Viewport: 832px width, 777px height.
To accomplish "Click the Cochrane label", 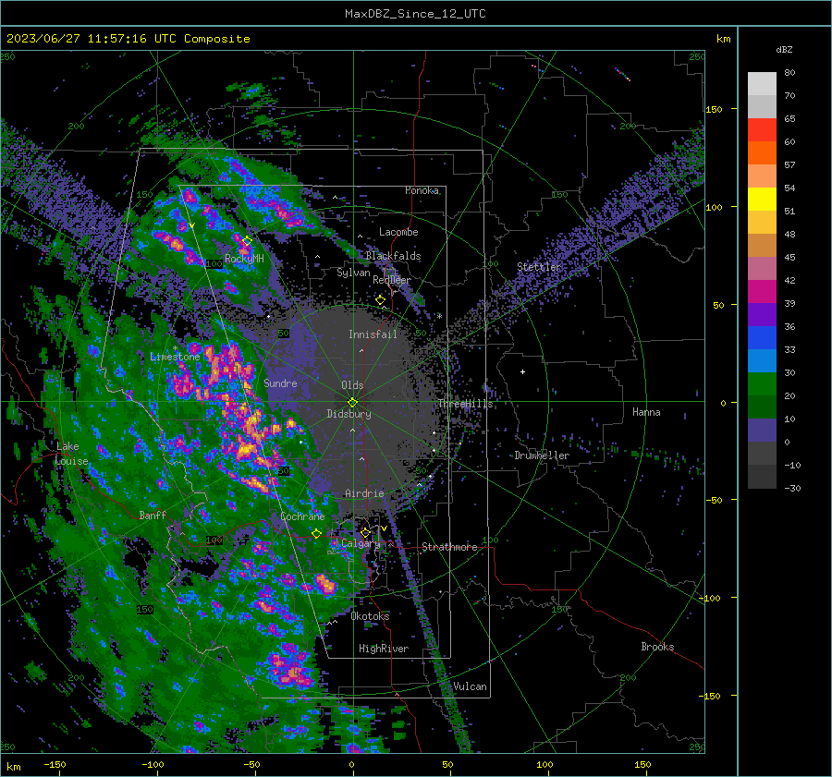I will coord(302,516).
